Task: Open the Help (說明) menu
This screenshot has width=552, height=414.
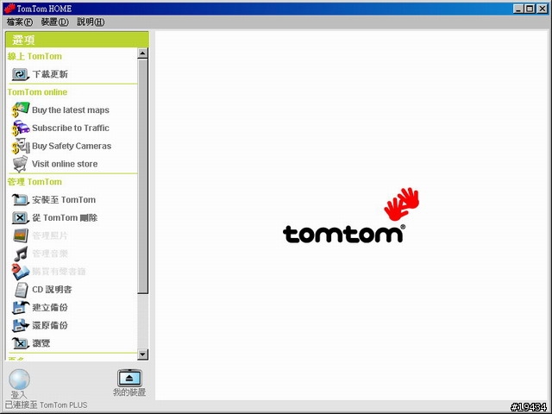Action: [91, 22]
